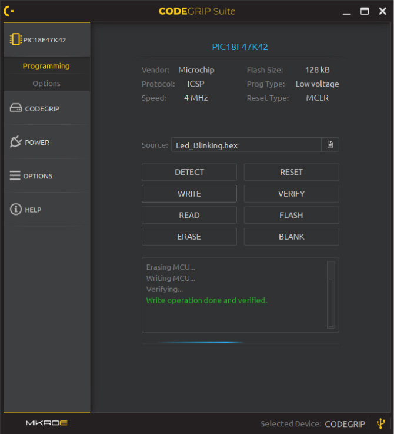Screen dimensions: 394x434
Task: Open OPTIONS via the hamburger icon
Action: [15, 175]
